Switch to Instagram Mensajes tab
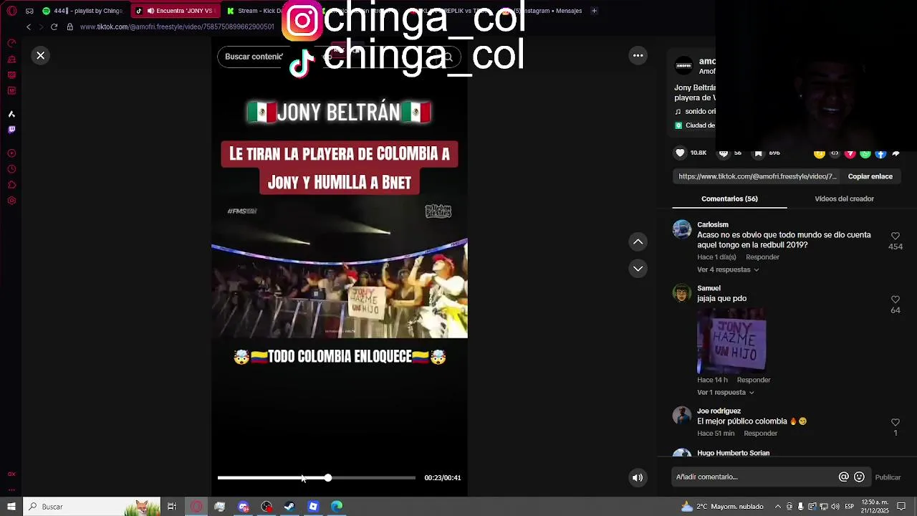Image resolution: width=917 pixels, height=516 pixels. 547,11
